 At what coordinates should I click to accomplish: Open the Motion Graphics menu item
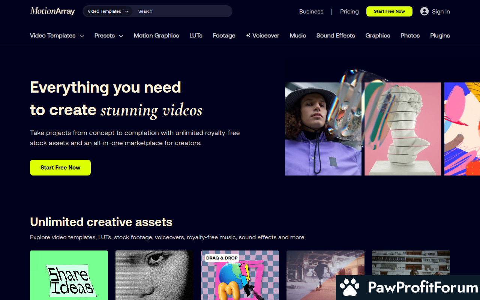tap(156, 36)
